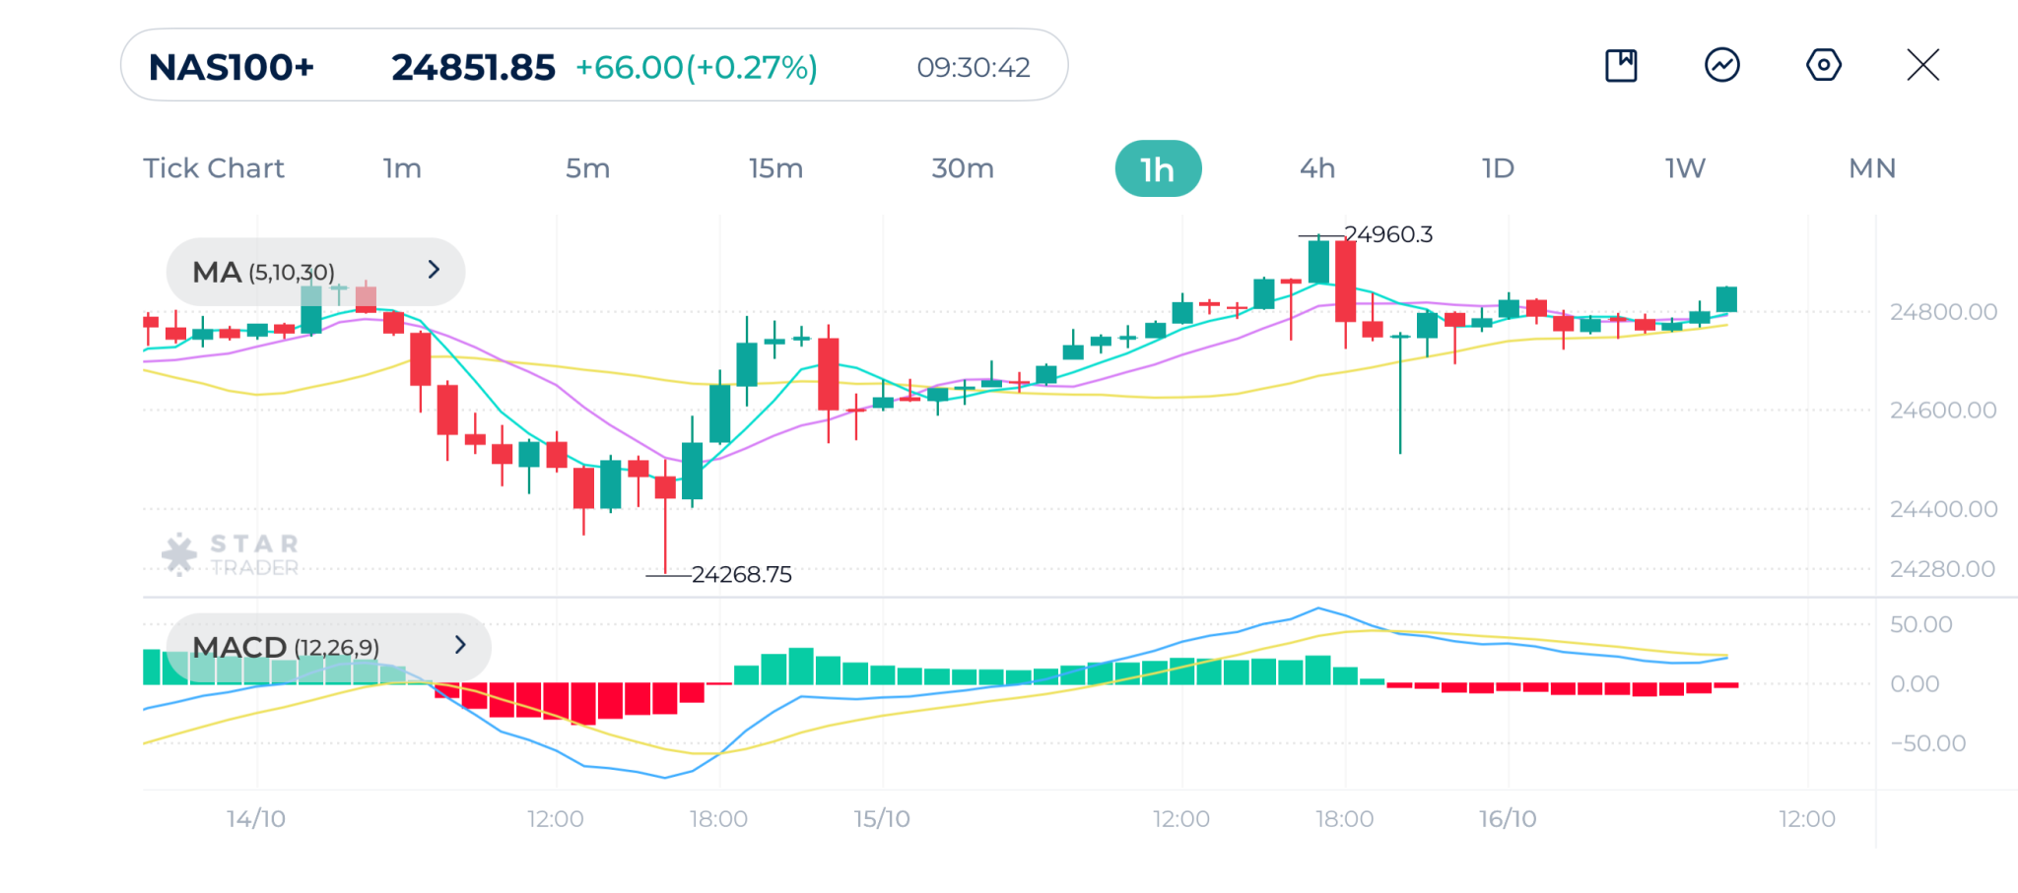Close the chart with X icon
Screen dimensions: 2018x893
pyautogui.click(x=1922, y=66)
